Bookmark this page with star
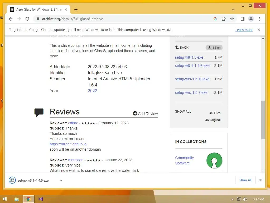 [232, 19]
